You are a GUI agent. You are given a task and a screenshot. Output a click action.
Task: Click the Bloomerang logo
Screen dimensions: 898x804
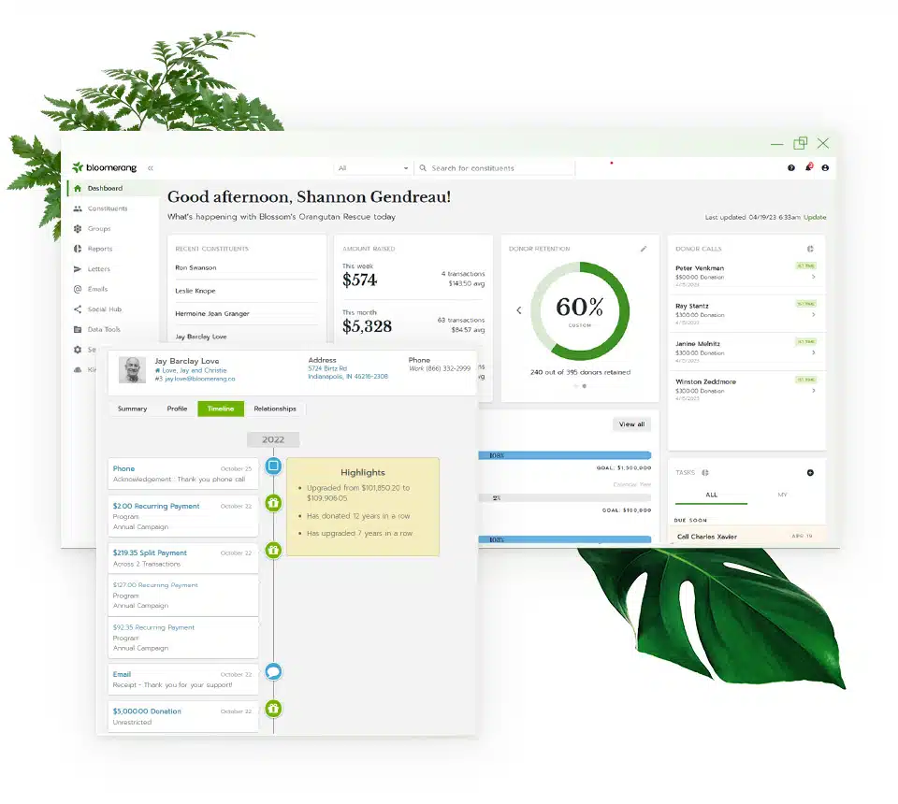click(x=104, y=167)
